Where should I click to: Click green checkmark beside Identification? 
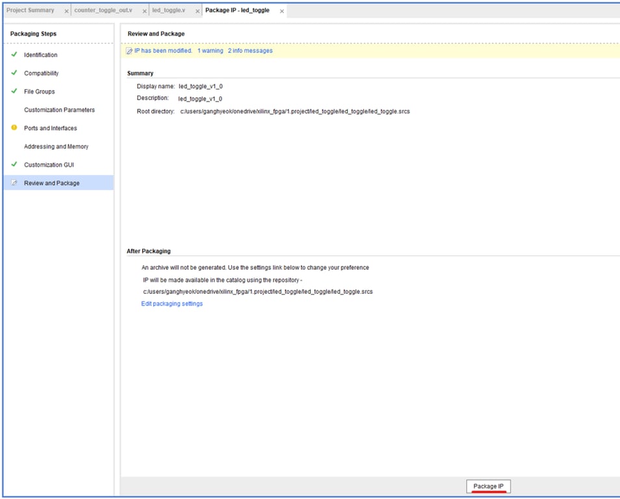click(14, 54)
